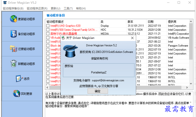Check the driver dated 2021-01-21 checkbox
Screen dimensions: 196x117
(48, 58)
